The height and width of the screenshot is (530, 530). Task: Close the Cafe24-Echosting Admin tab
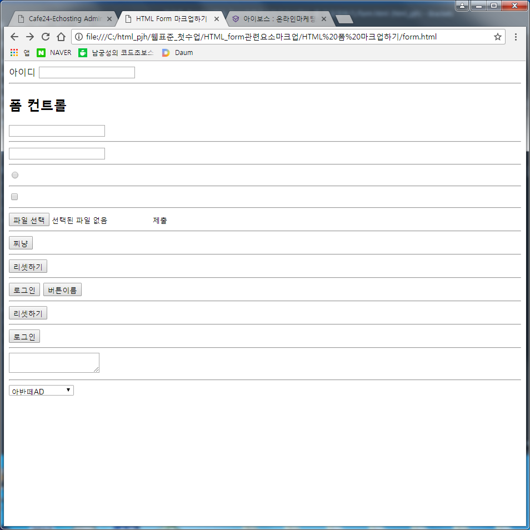click(x=109, y=19)
